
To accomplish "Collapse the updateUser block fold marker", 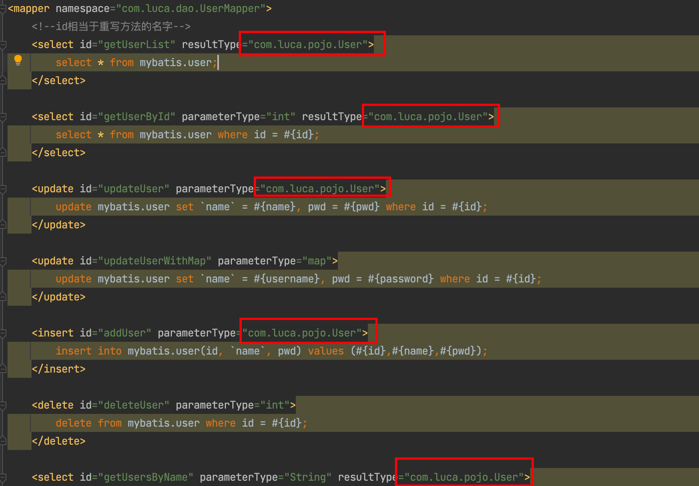I will [3, 189].
